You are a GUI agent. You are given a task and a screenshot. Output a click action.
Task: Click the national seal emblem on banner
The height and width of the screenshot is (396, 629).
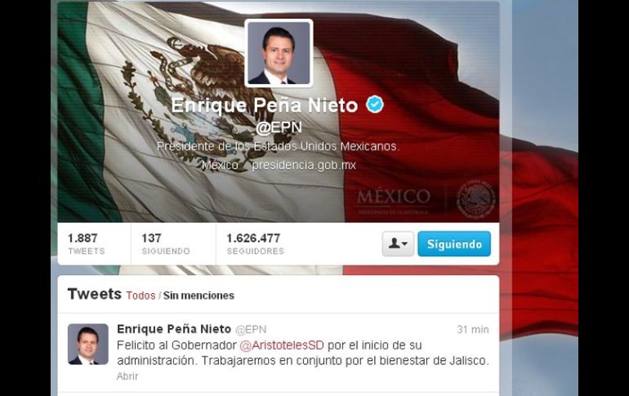pyautogui.click(x=475, y=199)
